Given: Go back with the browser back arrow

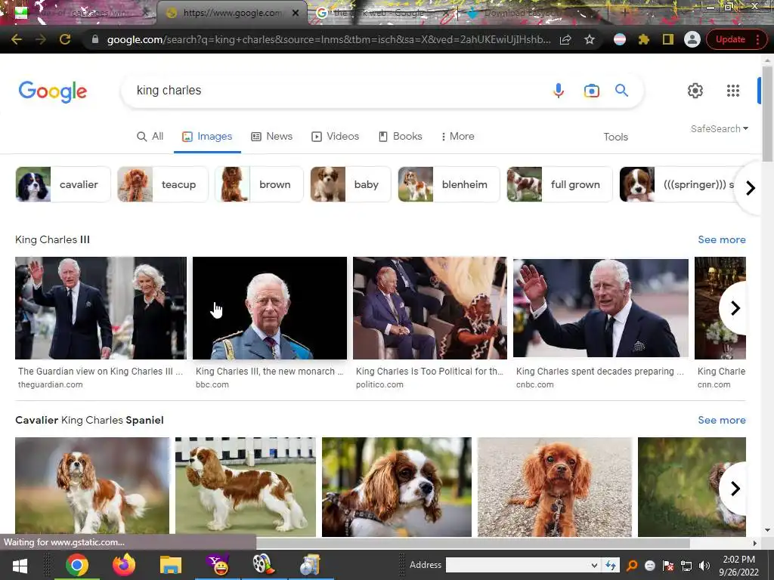Looking at the screenshot, I should point(17,39).
